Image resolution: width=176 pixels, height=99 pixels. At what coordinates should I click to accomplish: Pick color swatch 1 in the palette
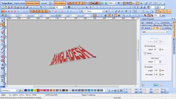(x=26, y=90)
